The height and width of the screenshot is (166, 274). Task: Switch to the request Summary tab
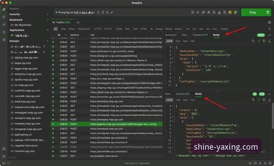point(171,35)
